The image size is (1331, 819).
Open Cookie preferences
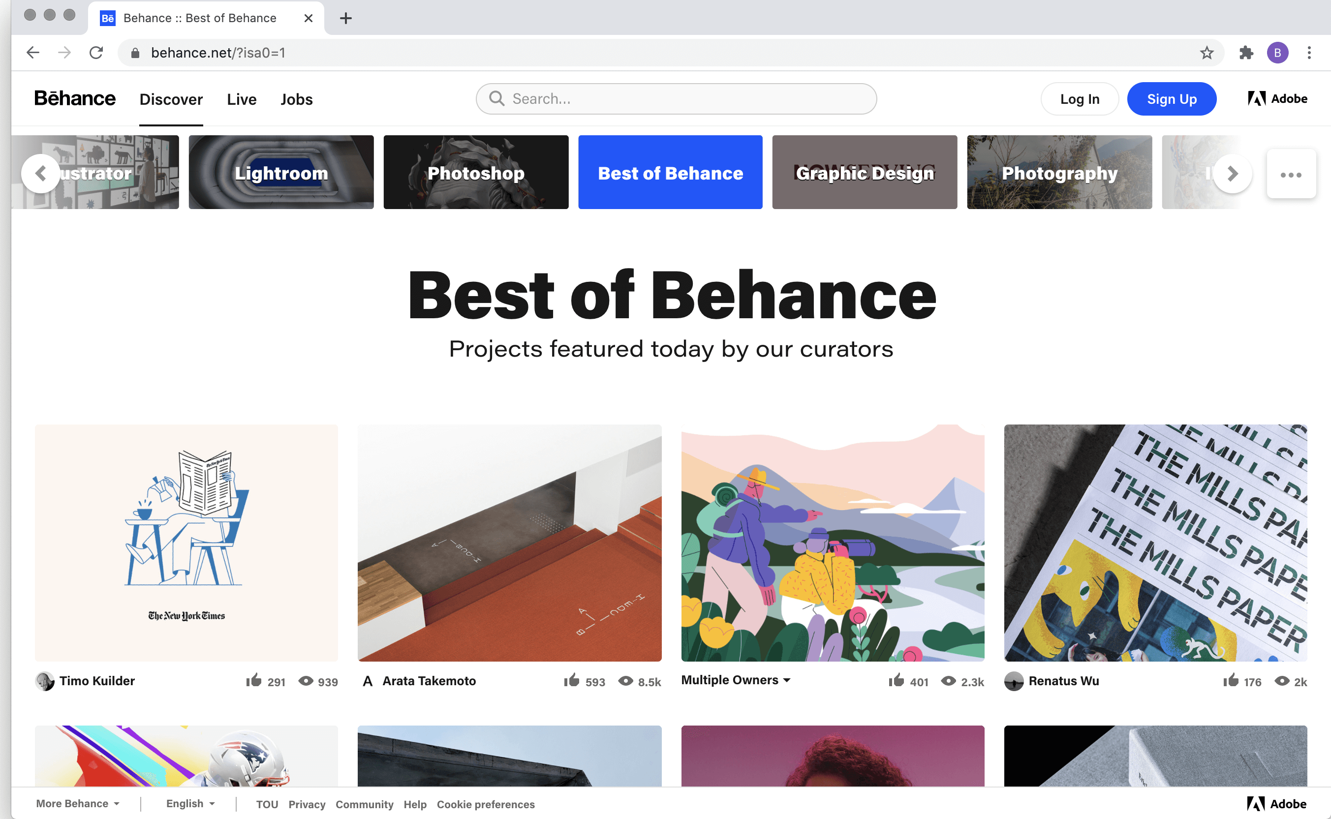click(485, 804)
